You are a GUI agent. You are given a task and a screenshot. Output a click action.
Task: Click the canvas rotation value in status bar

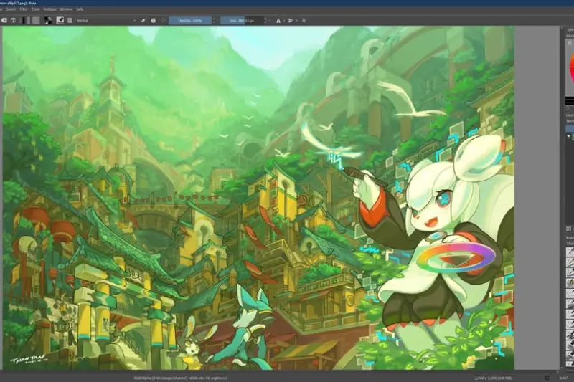(x=563, y=378)
